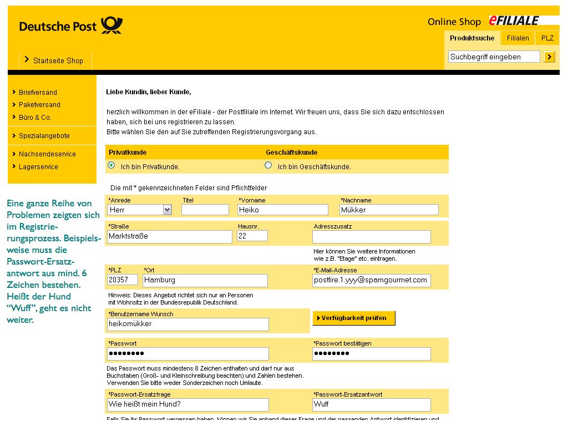Viewport: 568px width, 426px height.
Task: Switch to the PLZ tab
Action: click(x=547, y=38)
